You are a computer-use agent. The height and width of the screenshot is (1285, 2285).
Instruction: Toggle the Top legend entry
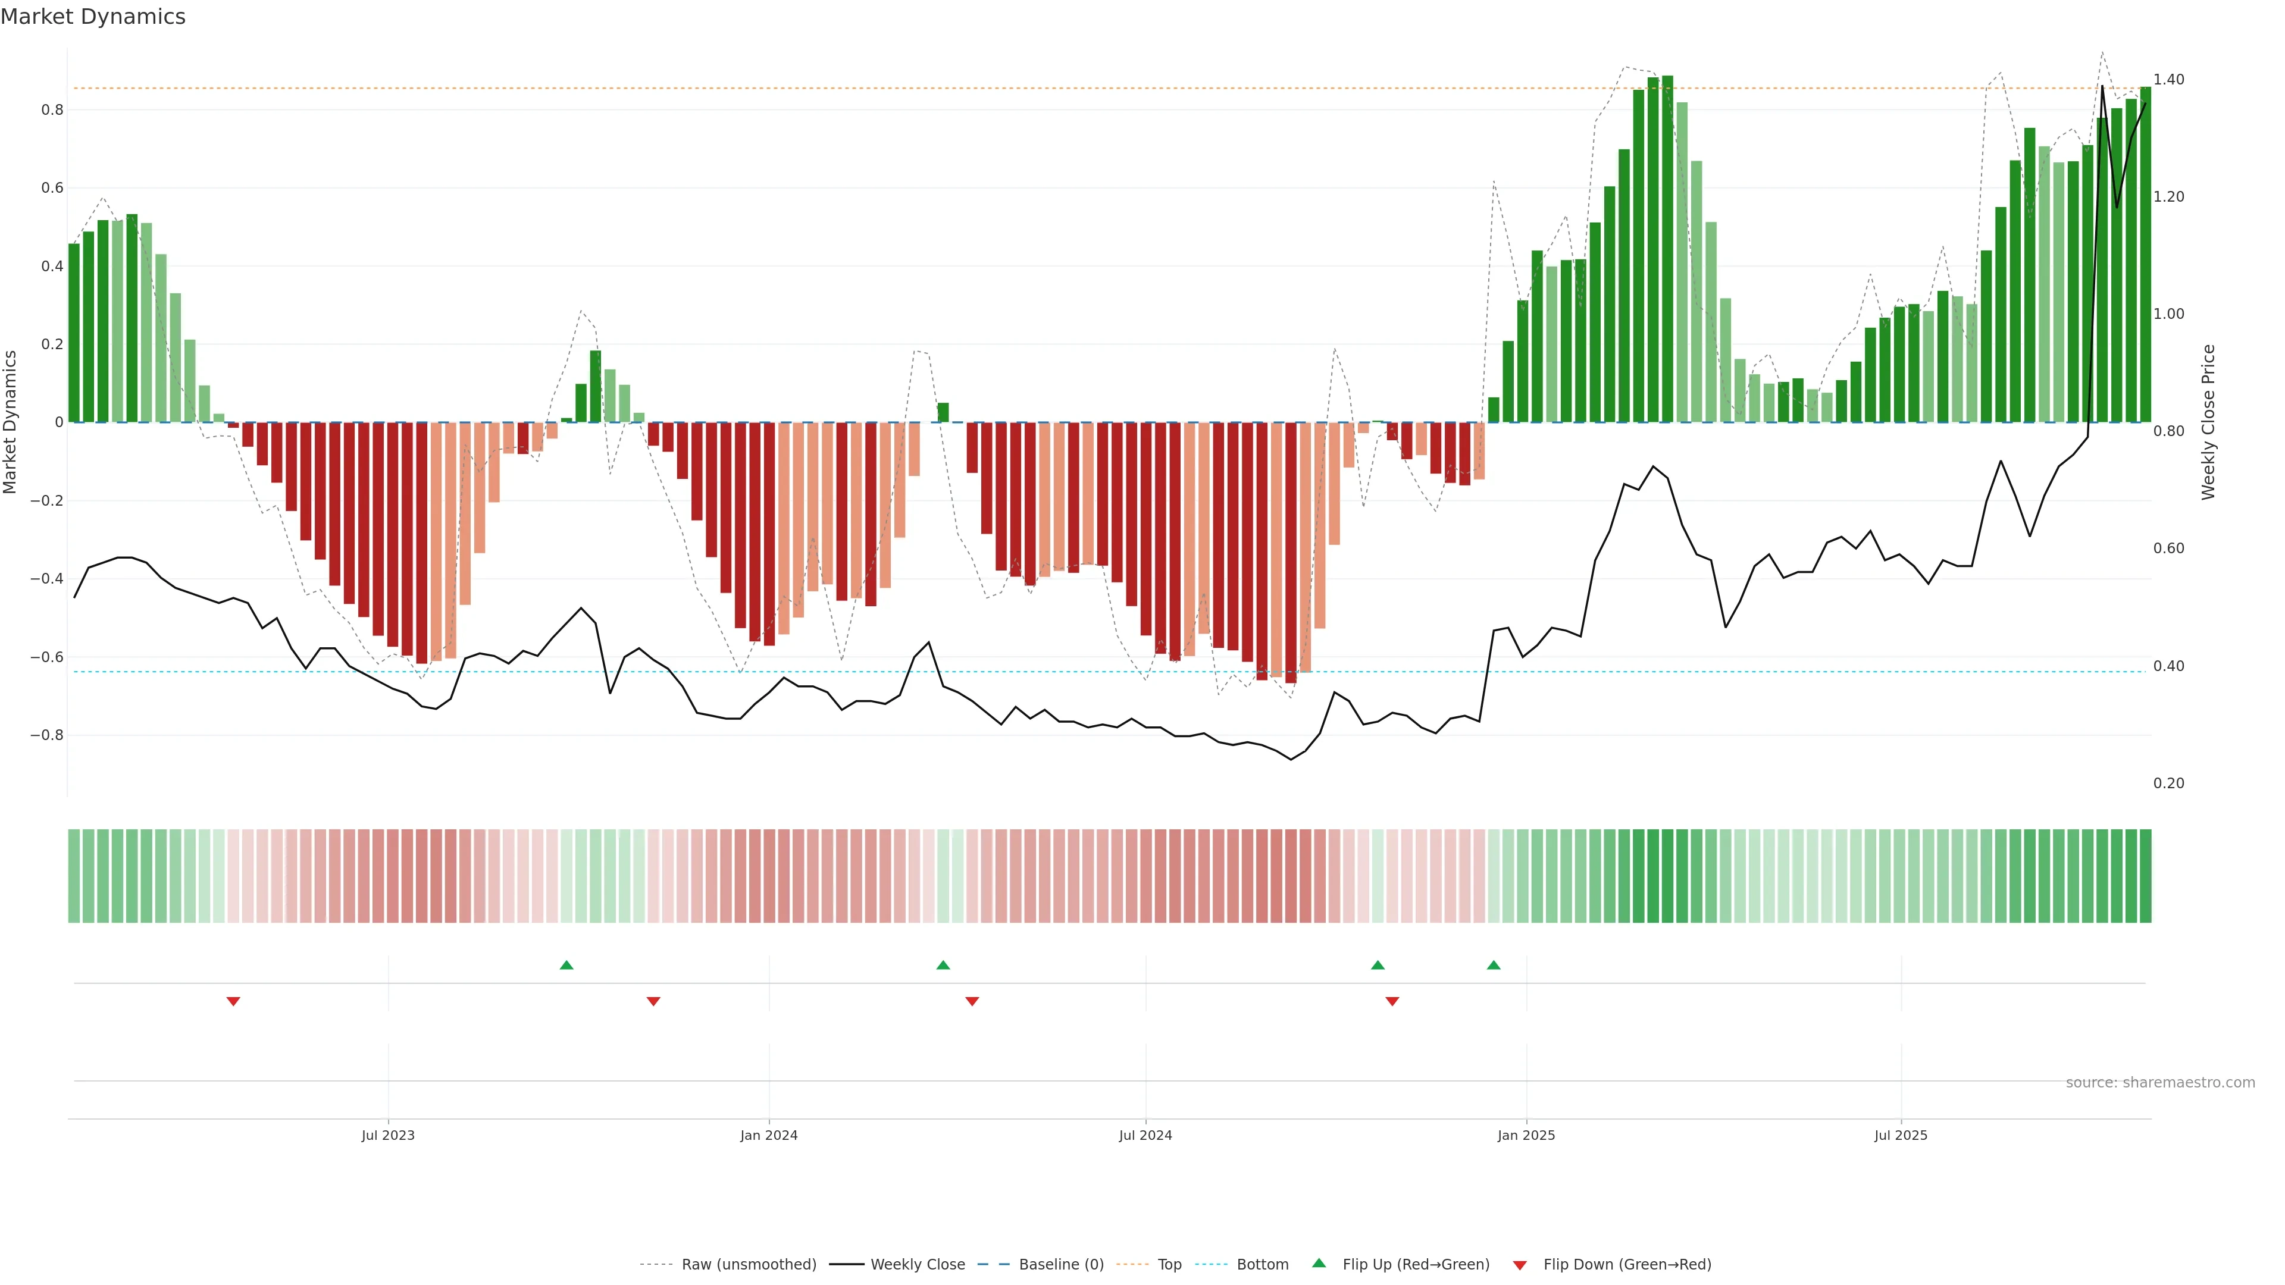coord(1169,1265)
